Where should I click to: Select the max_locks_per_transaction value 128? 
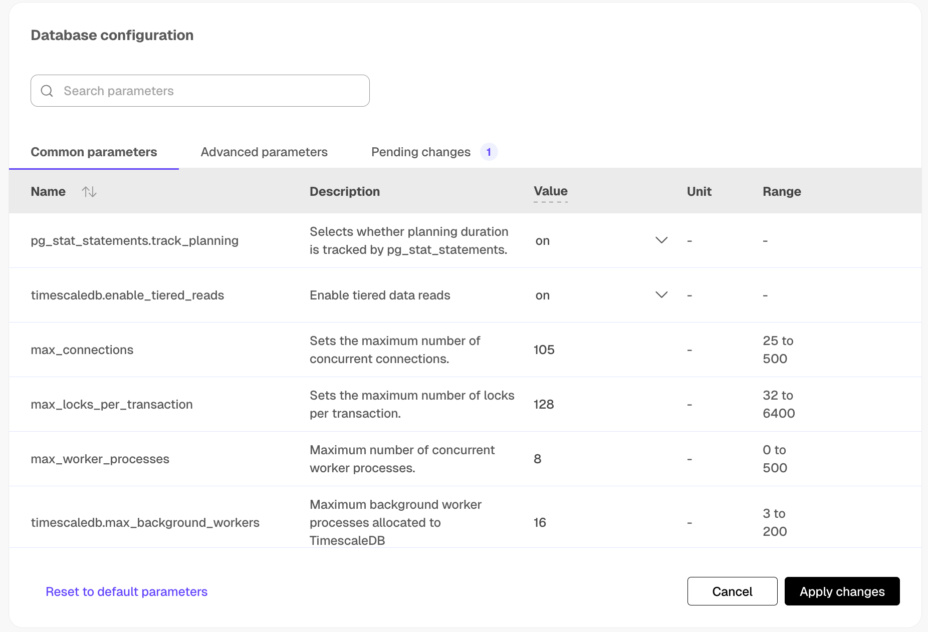click(544, 404)
